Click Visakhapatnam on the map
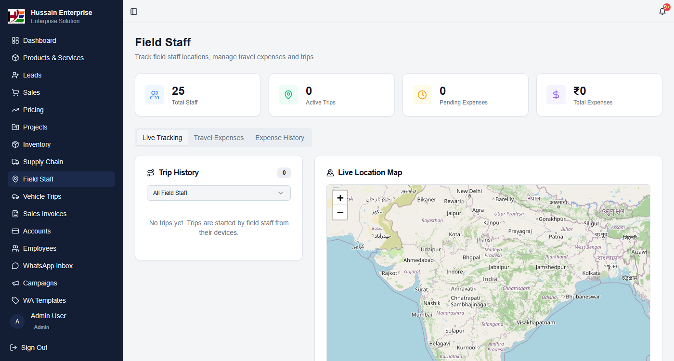Viewport: 674px width, 361px height. pyautogui.click(x=536, y=322)
